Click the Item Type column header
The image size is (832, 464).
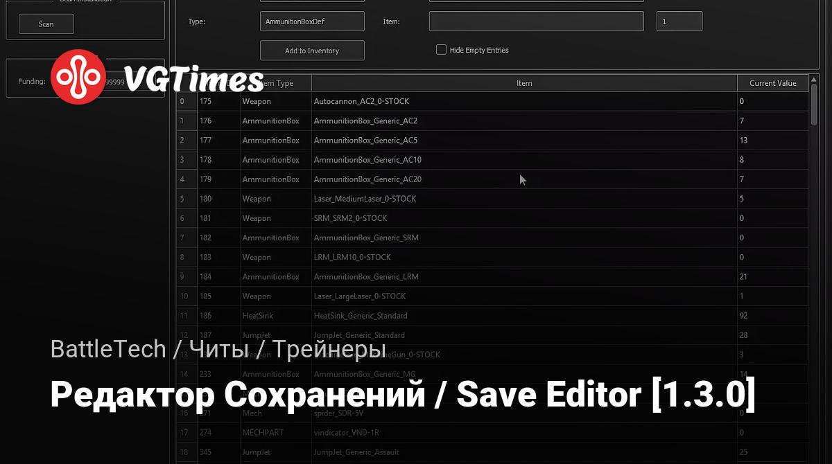(x=275, y=83)
